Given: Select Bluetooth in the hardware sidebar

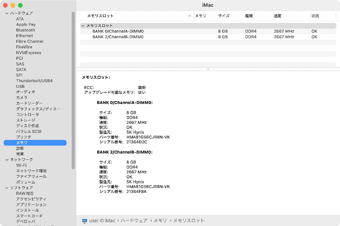Looking at the screenshot, I should coord(25,30).
